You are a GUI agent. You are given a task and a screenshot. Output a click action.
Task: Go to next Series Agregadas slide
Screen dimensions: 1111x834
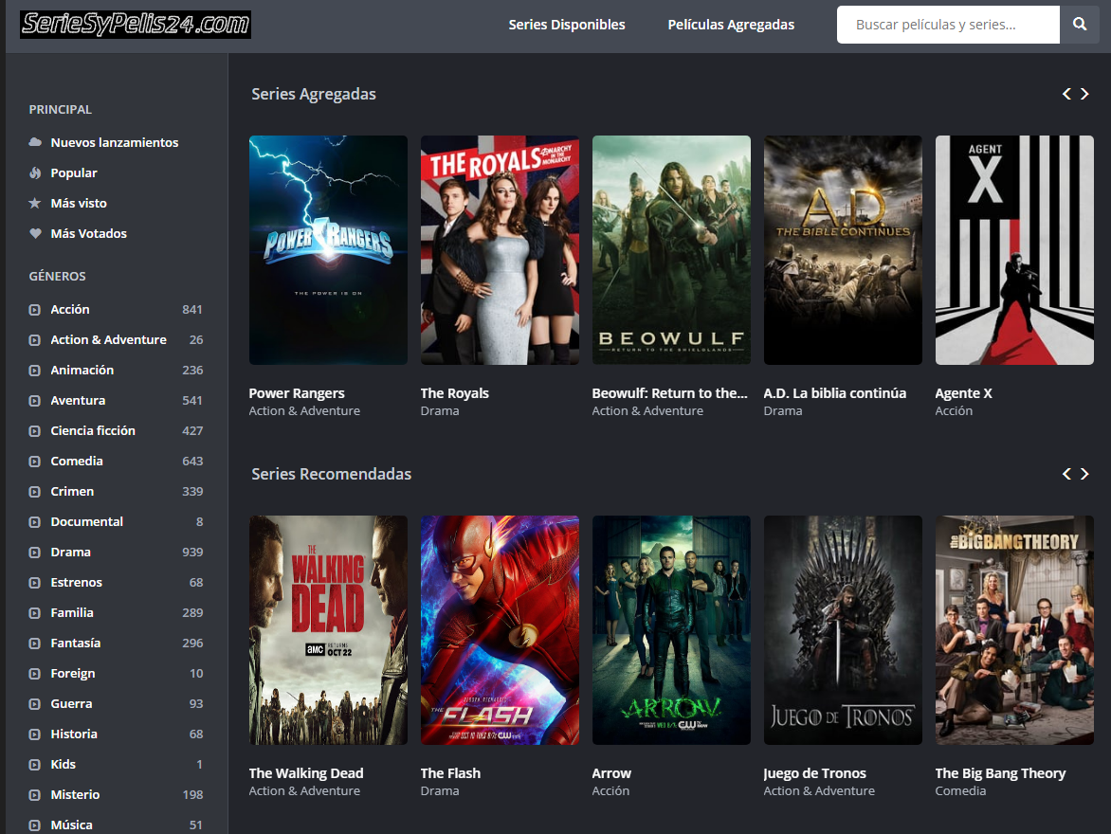1084,94
